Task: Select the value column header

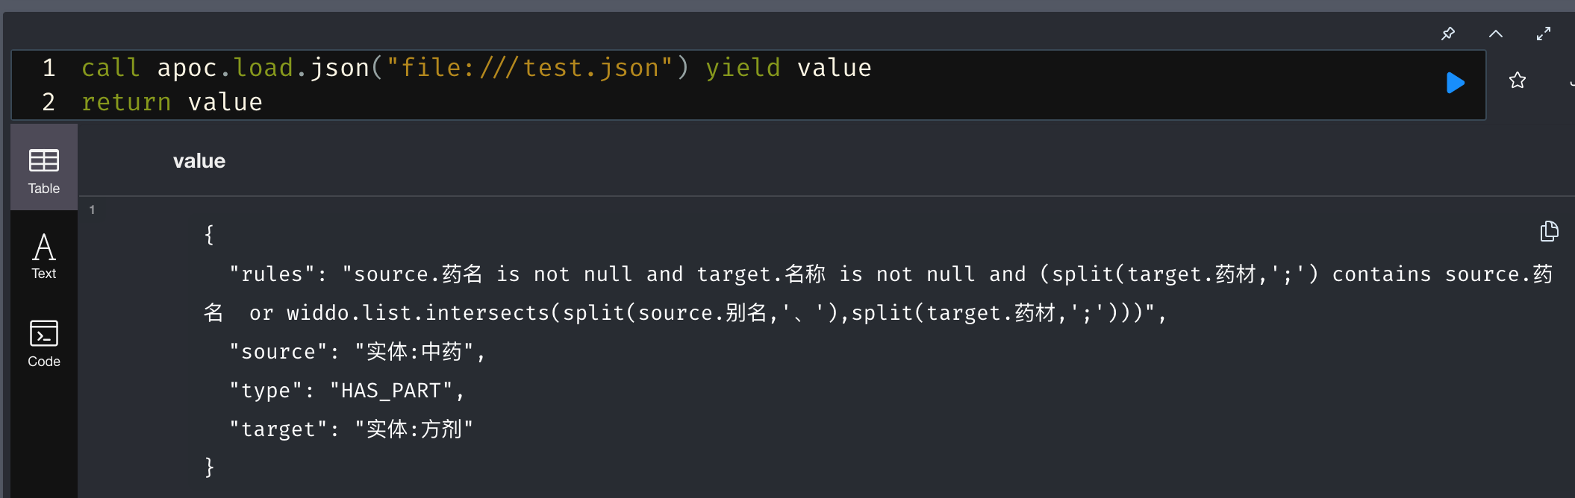Action: (x=199, y=161)
